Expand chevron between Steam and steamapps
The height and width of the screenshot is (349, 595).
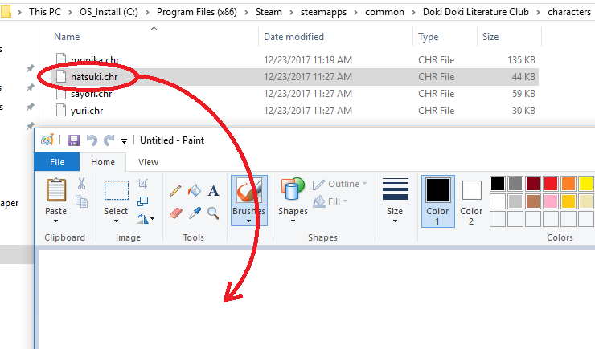pyautogui.click(x=291, y=13)
